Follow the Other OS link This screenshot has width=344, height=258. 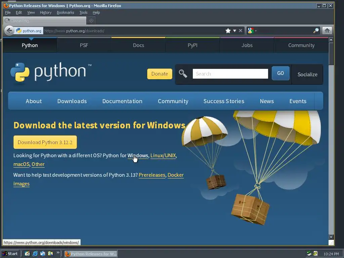38,164
